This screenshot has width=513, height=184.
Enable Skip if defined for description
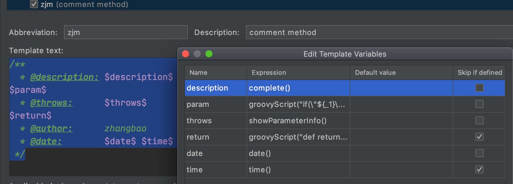(x=479, y=88)
